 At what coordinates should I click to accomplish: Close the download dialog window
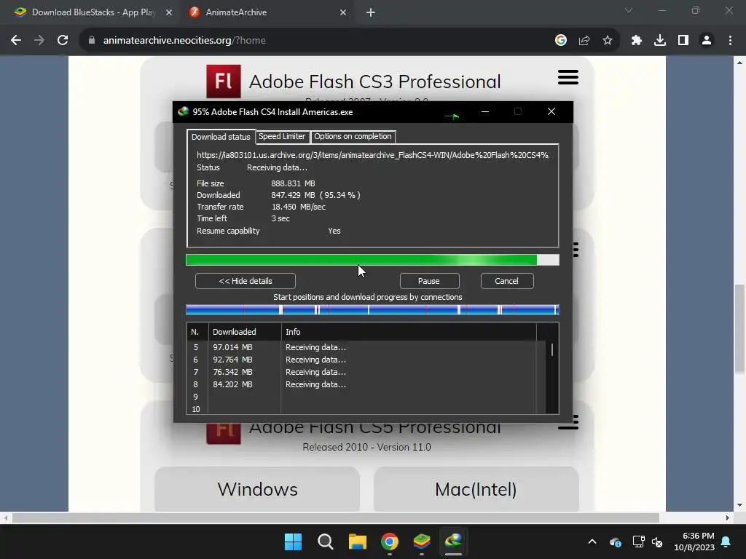point(551,111)
